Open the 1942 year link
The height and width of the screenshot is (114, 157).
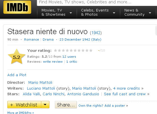pos(96,33)
